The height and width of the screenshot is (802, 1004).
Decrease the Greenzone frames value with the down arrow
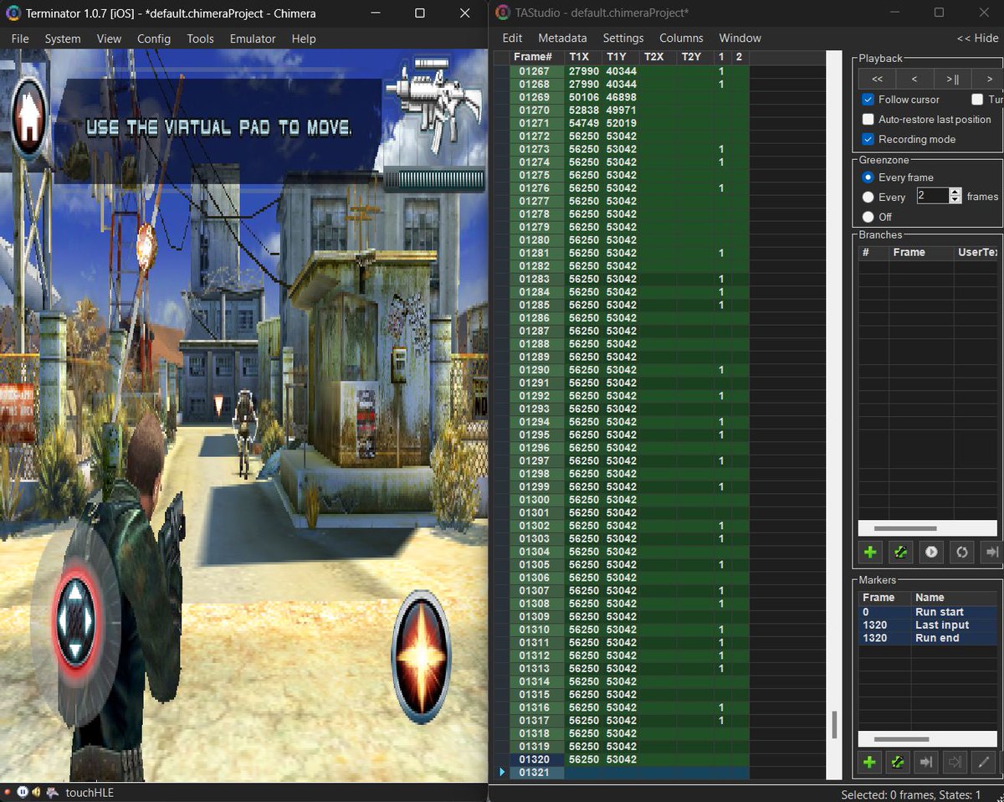point(955,199)
